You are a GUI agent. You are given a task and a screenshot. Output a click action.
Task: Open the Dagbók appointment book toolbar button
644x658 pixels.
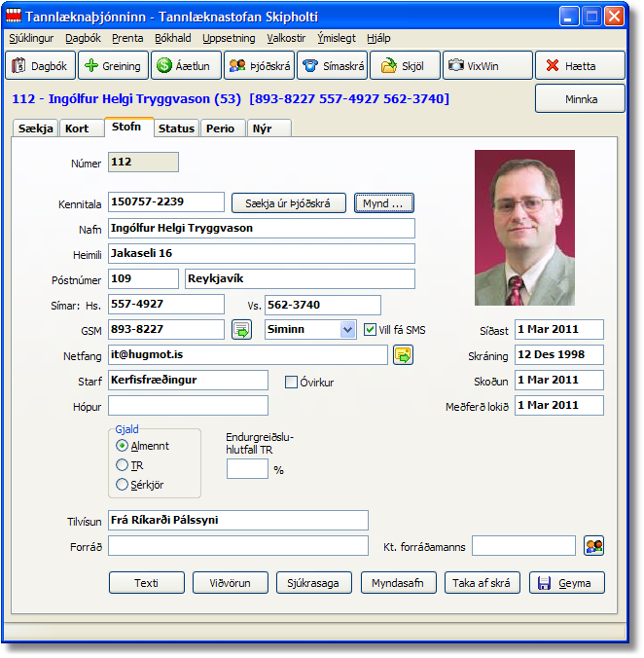coord(40,66)
